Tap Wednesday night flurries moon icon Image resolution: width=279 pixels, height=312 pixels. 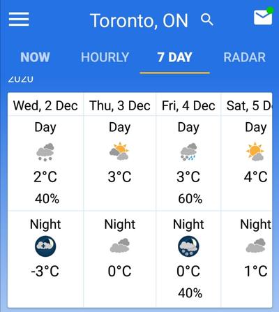pyautogui.click(x=45, y=246)
